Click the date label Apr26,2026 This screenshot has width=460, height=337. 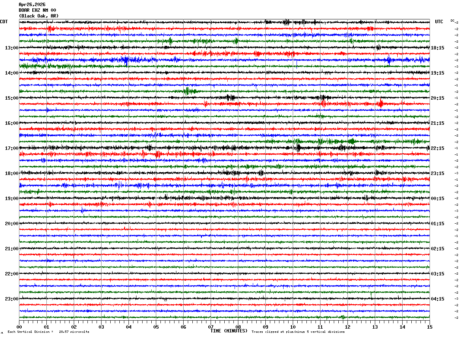click(x=32, y=5)
